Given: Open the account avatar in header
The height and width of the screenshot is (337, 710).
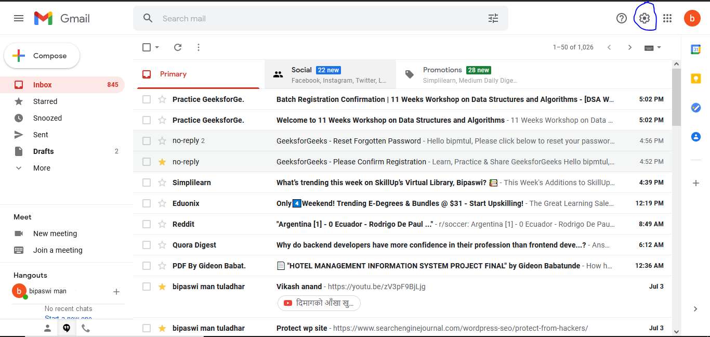Looking at the screenshot, I should (692, 18).
